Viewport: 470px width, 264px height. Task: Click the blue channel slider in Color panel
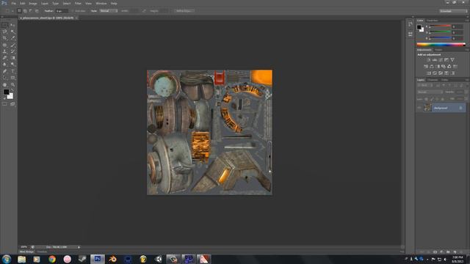pyautogui.click(x=441, y=38)
